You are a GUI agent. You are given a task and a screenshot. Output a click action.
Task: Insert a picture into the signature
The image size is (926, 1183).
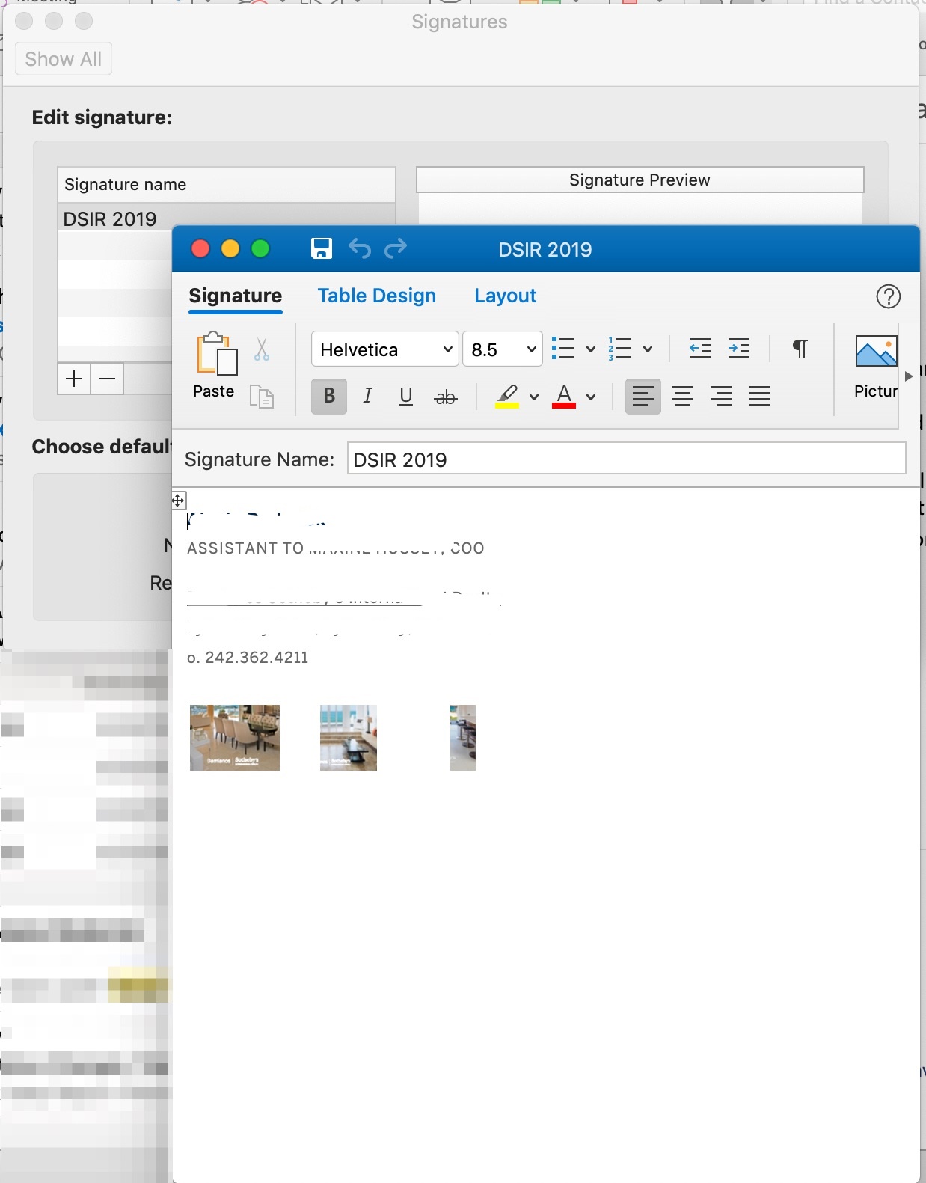[x=876, y=366]
